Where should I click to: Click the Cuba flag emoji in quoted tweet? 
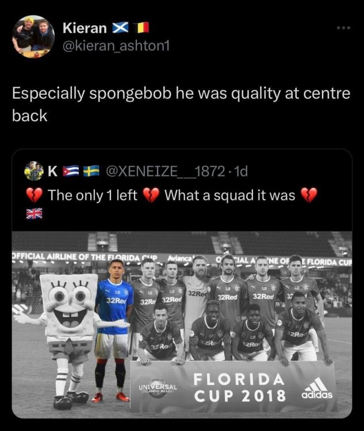(71, 171)
